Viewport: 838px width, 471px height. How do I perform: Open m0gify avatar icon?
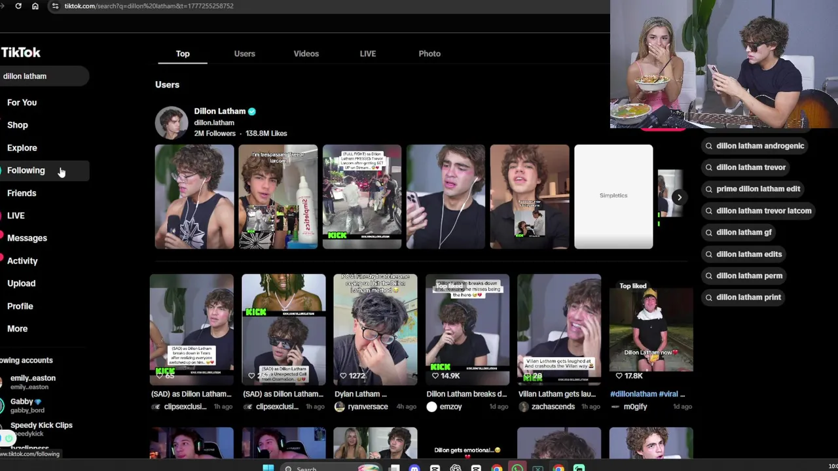pos(615,407)
